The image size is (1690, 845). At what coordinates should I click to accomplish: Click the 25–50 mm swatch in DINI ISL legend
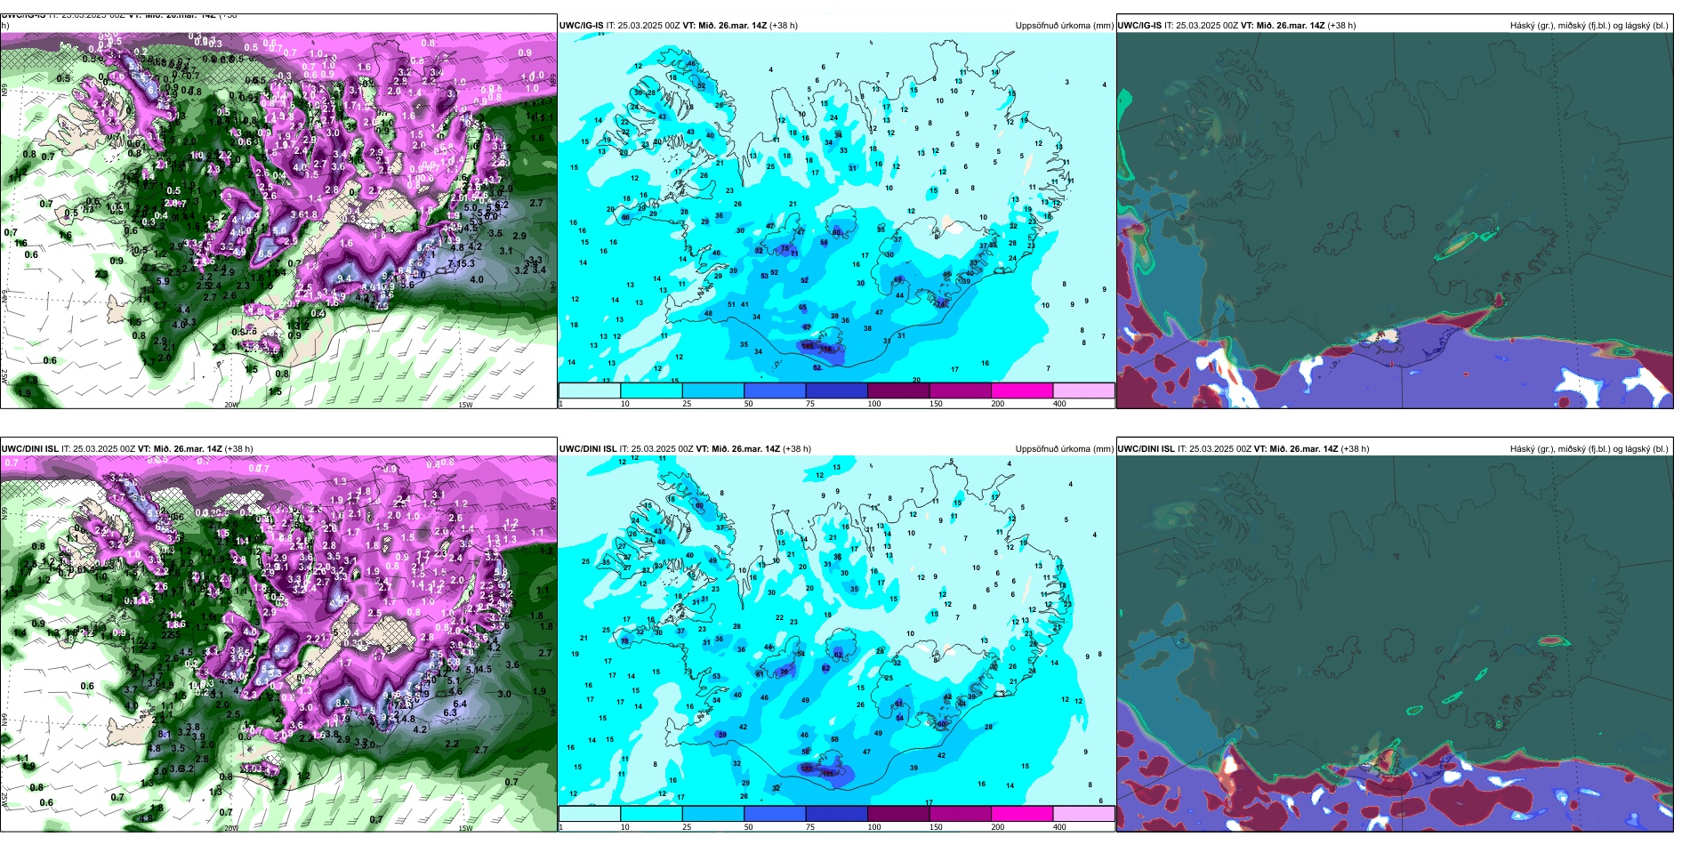click(713, 814)
